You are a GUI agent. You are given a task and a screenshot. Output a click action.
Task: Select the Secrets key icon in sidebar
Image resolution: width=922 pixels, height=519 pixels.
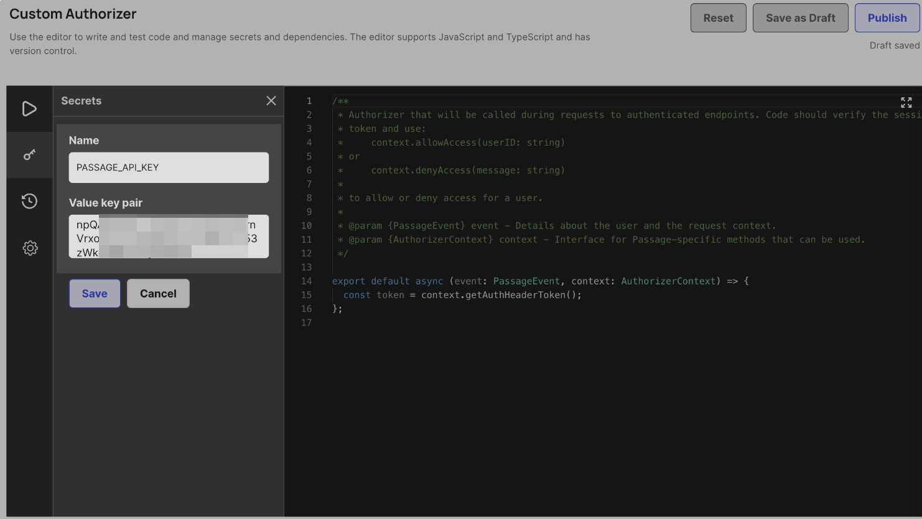pos(29,155)
